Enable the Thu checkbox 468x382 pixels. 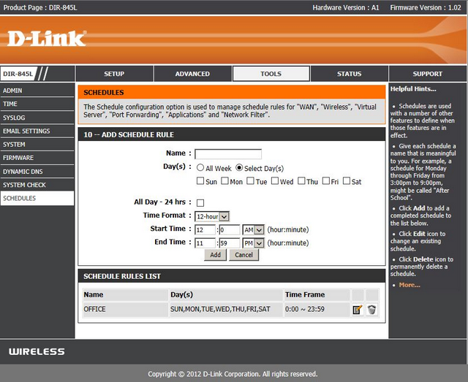[301, 180]
